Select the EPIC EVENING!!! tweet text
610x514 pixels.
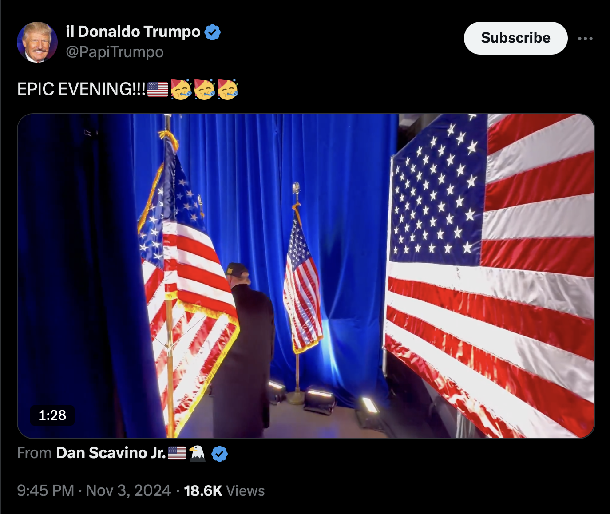[81, 89]
